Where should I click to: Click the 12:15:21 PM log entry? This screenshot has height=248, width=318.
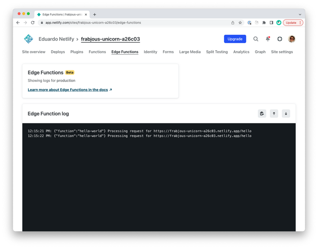pyautogui.click(x=140, y=131)
